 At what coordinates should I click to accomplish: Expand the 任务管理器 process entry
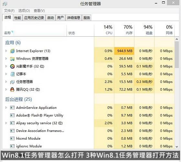[6, 82]
